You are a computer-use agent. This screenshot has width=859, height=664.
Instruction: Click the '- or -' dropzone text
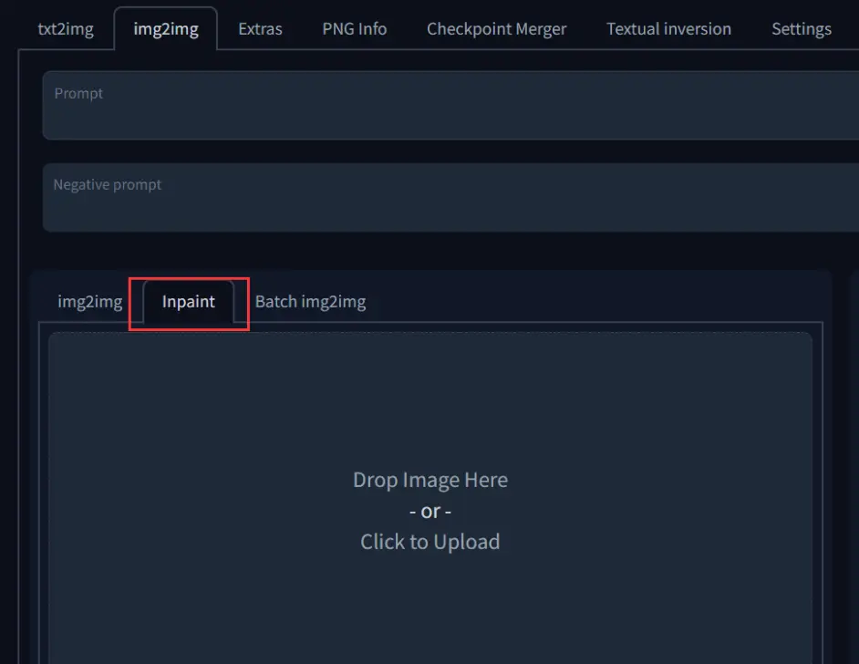429,511
